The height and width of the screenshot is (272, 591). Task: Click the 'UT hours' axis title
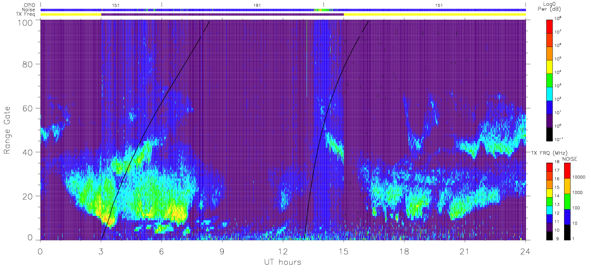click(283, 262)
